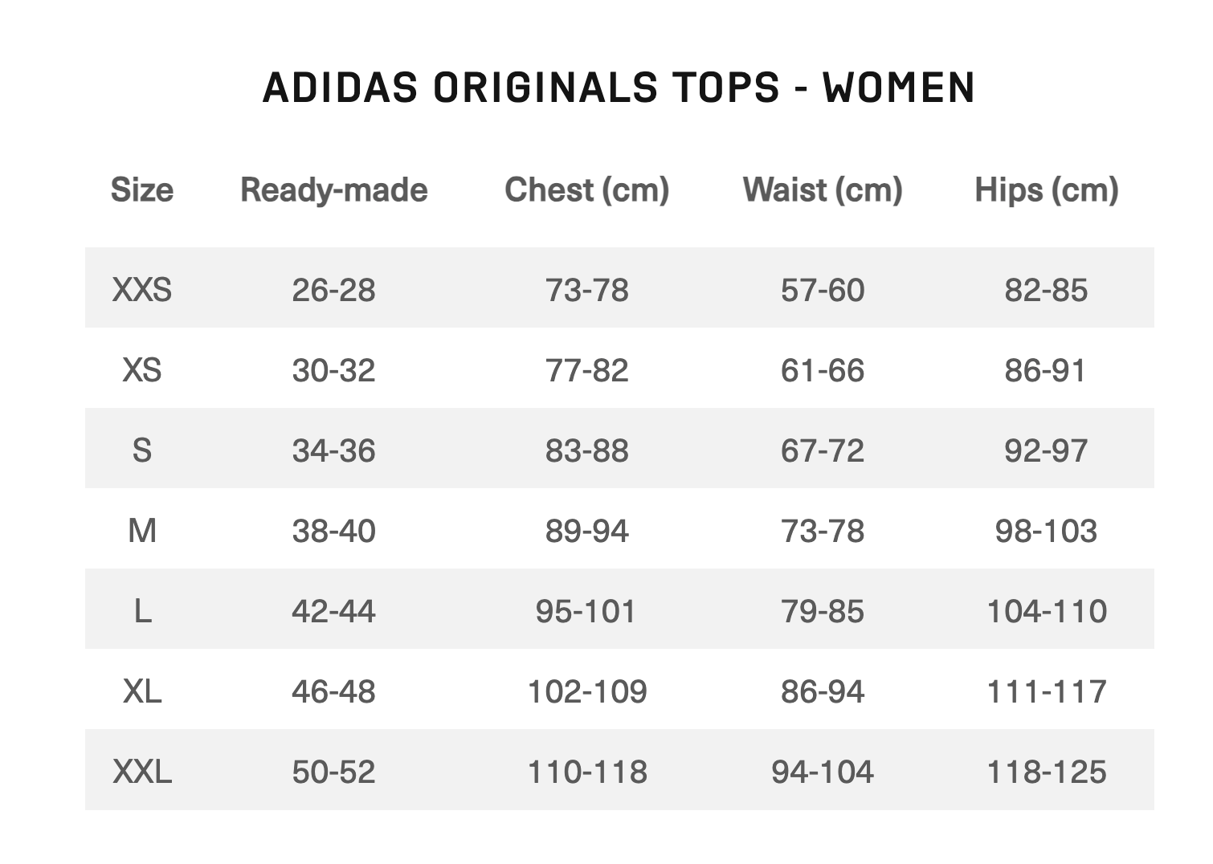1213x864 pixels.
Task: Click the Chest (cm) column header
Action: pos(586,190)
